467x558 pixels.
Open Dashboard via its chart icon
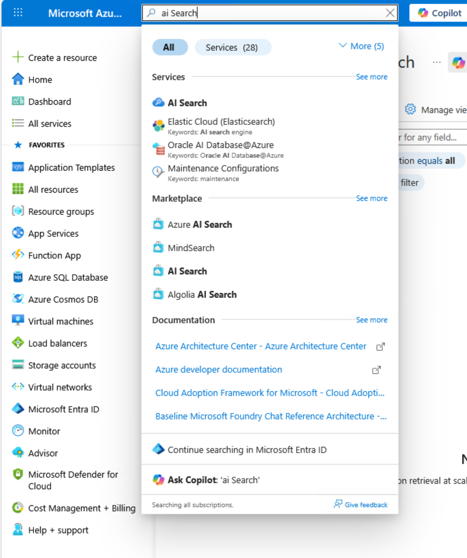[18, 101]
